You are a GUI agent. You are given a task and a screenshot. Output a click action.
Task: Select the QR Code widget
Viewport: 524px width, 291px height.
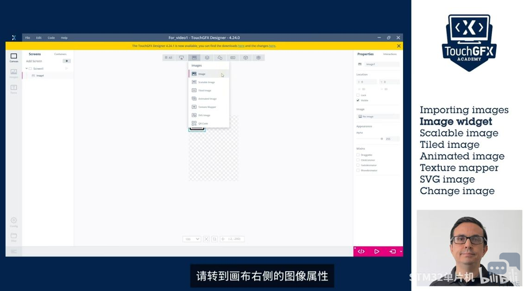click(203, 124)
